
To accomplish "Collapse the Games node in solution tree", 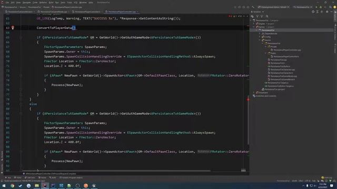I will point(254,27).
